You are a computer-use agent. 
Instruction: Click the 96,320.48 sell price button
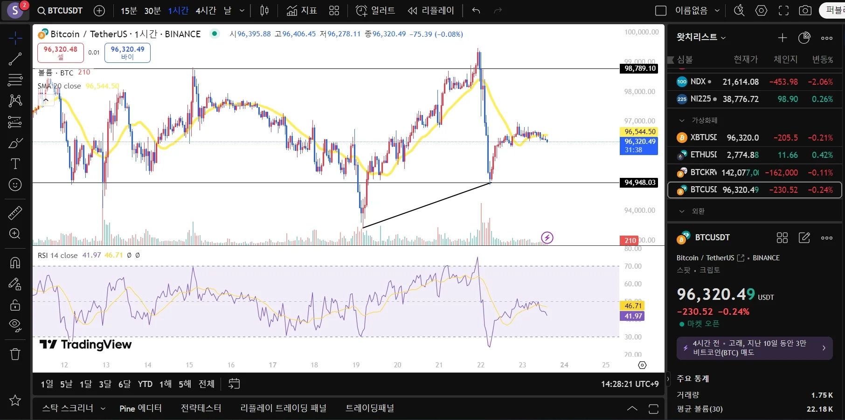pyautogui.click(x=61, y=53)
